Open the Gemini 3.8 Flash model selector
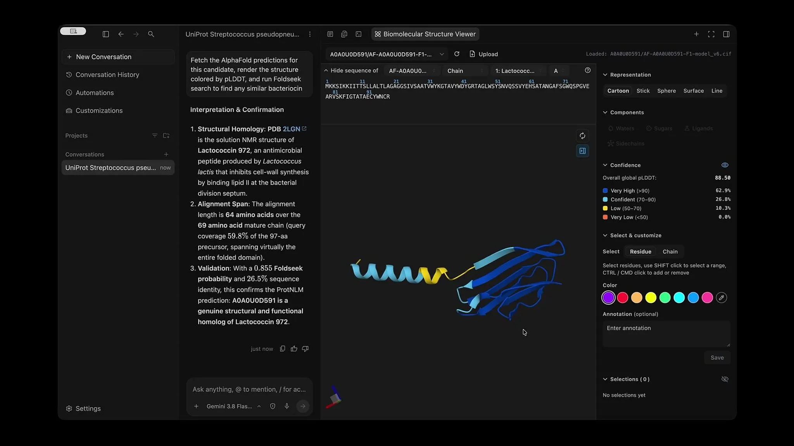Screen dimensions: 794x446 tap(233, 406)
